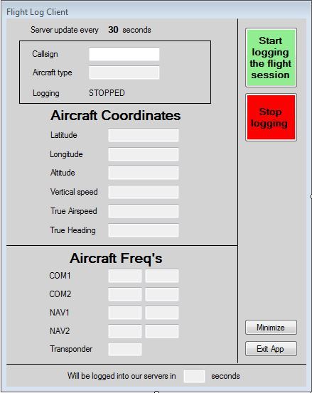Click the Start logging the flight session button
This screenshot has height=393, width=312.
pyautogui.click(x=271, y=58)
